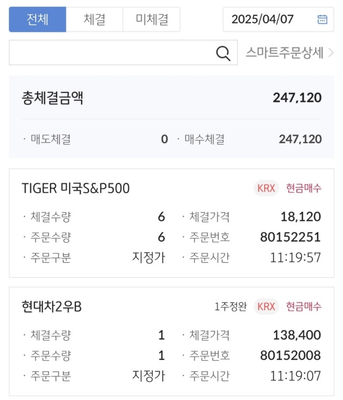Tap the 매수체결 amount in summary
Image resolution: width=343 pixels, height=400 pixels.
tap(300, 139)
